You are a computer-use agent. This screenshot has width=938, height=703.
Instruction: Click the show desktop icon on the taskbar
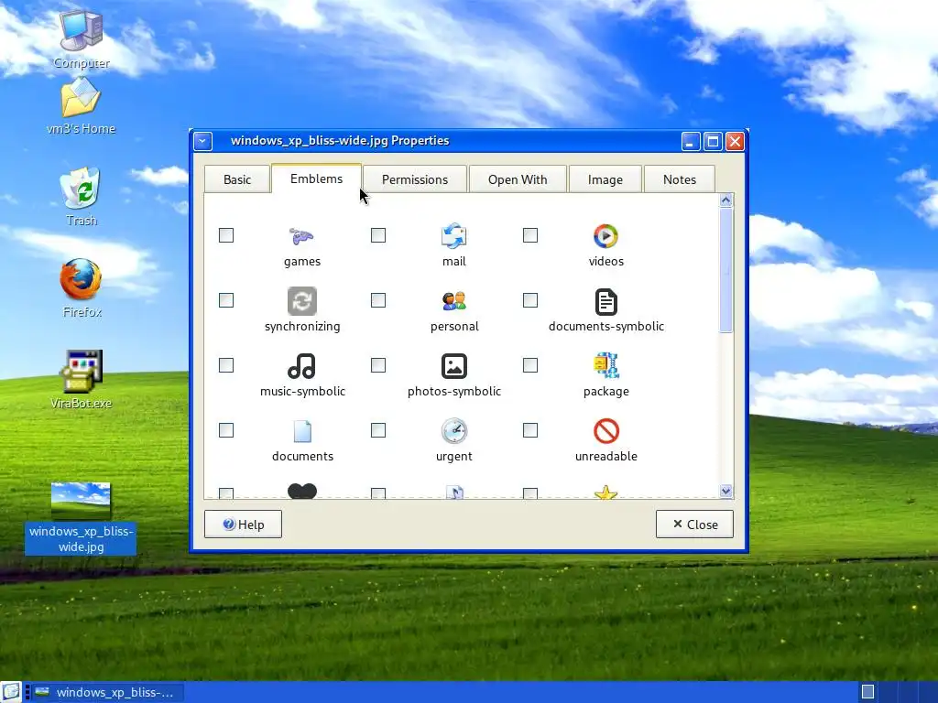pyautogui.click(x=10, y=692)
